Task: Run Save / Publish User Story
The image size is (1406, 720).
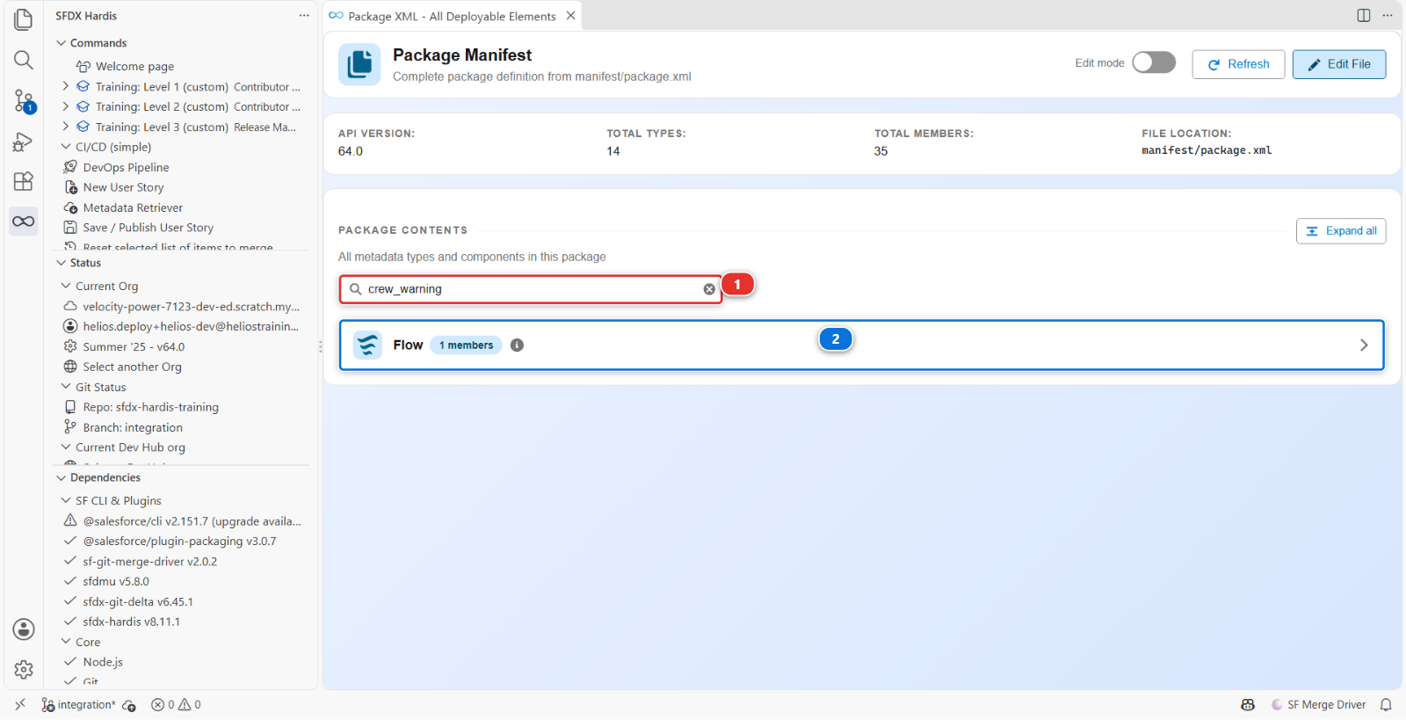Action: click(148, 228)
